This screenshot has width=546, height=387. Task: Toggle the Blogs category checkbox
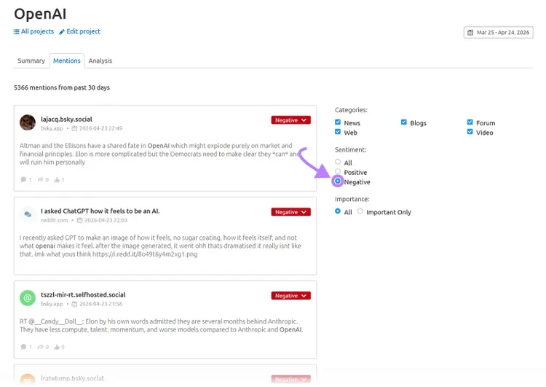pos(404,122)
